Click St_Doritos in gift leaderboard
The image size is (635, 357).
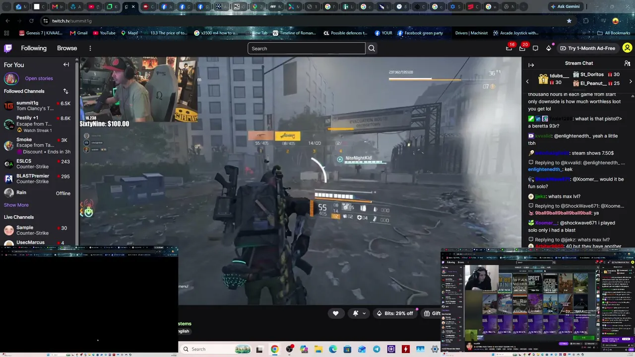coord(596,74)
